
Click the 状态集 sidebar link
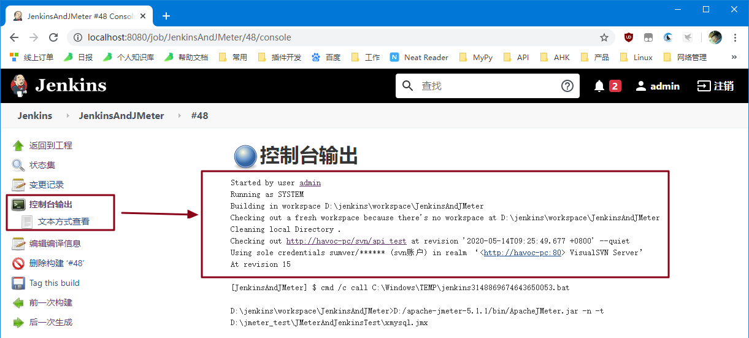point(42,165)
